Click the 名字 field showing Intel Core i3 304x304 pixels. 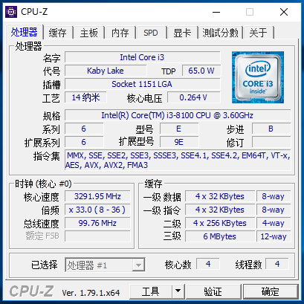(x=142, y=57)
